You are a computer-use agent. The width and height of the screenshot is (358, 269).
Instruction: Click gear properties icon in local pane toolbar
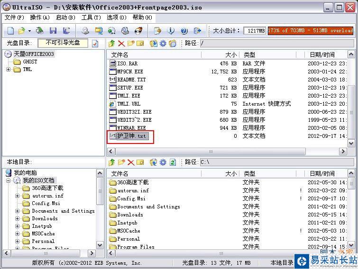[163, 162]
